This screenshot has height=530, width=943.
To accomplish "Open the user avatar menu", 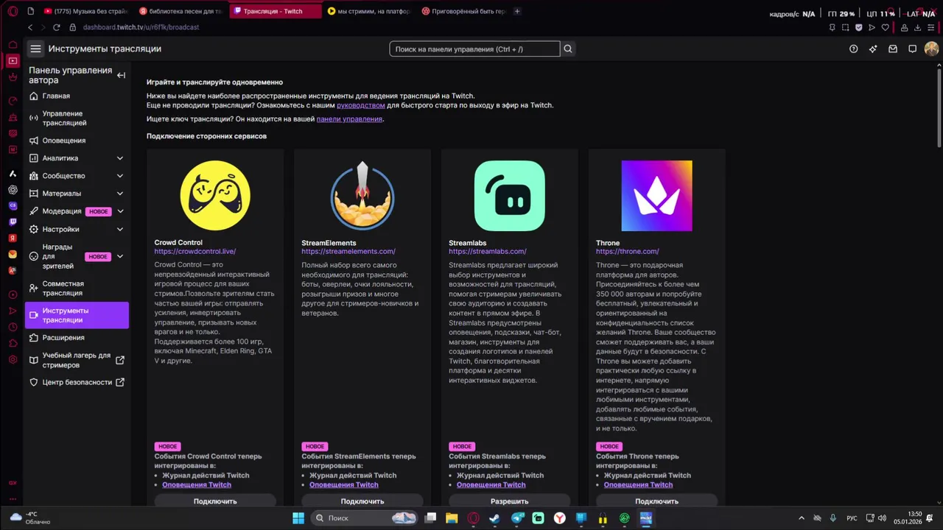I will (931, 49).
